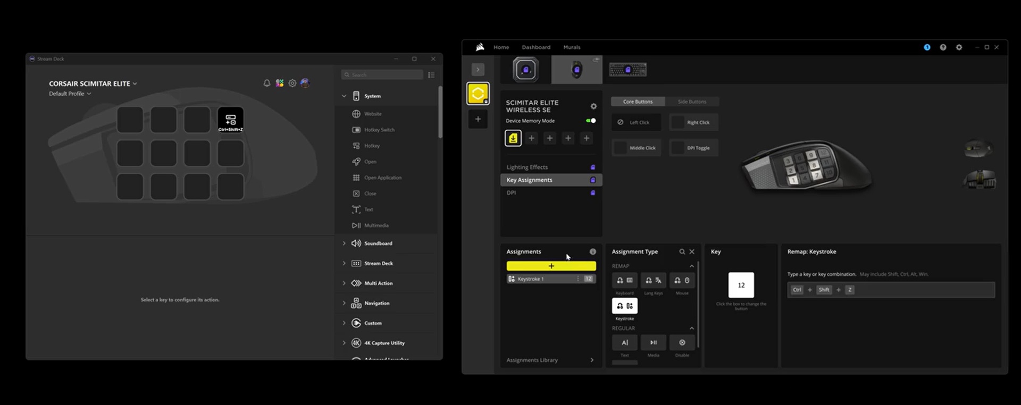Show the mouse front-view thumbnail

pos(979,180)
